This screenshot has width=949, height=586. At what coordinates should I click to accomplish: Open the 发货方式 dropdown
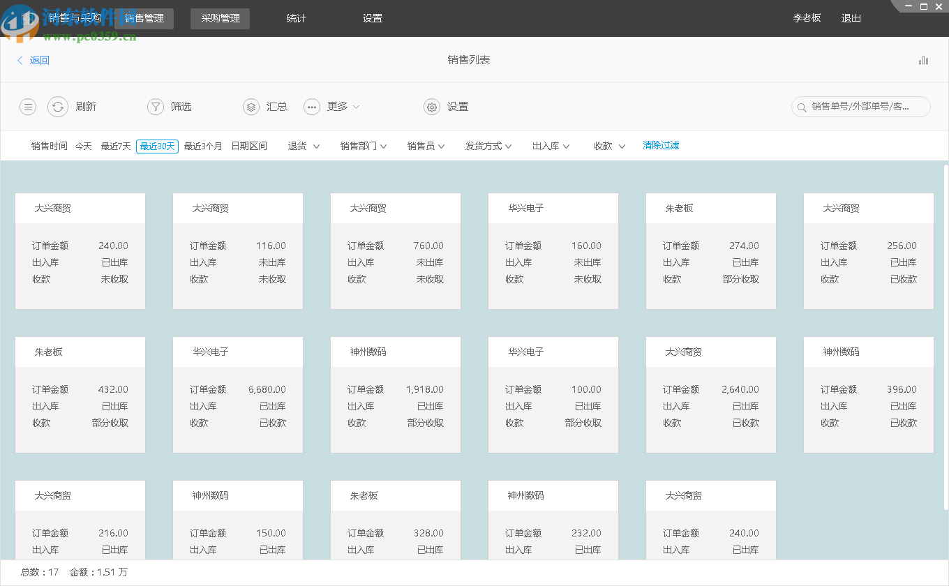[488, 146]
